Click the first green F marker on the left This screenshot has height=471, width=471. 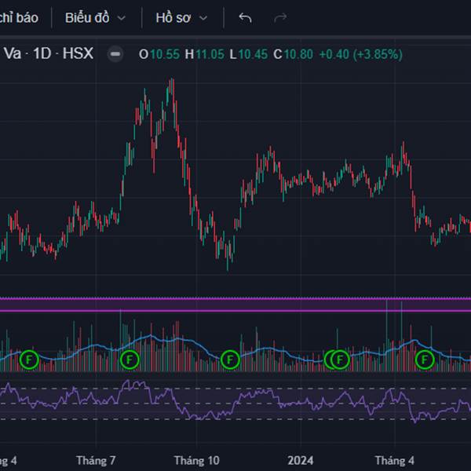tap(28, 360)
